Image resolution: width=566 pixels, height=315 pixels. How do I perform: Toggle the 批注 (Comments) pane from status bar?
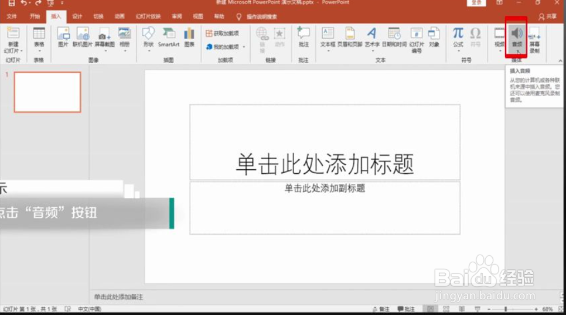[x=406, y=309]
